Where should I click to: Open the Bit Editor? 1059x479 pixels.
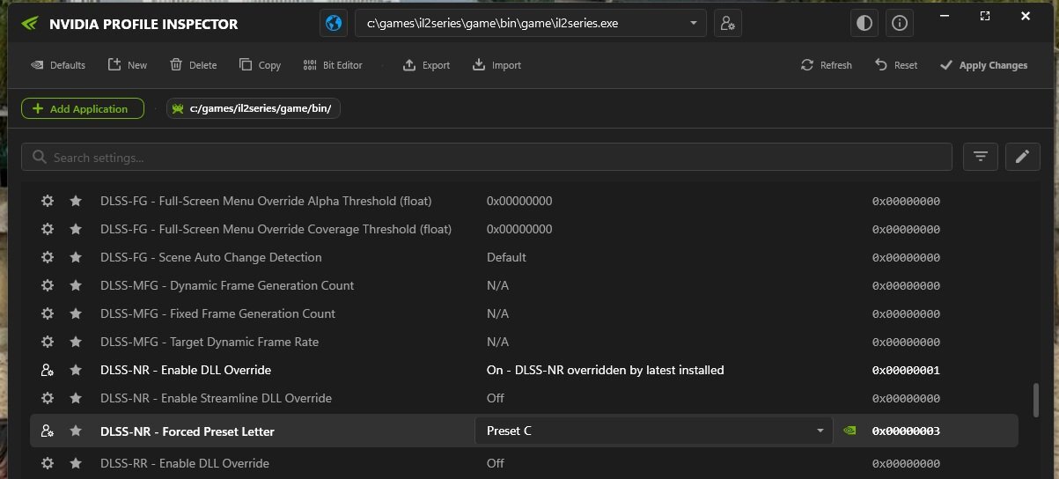tap(333, 65)
